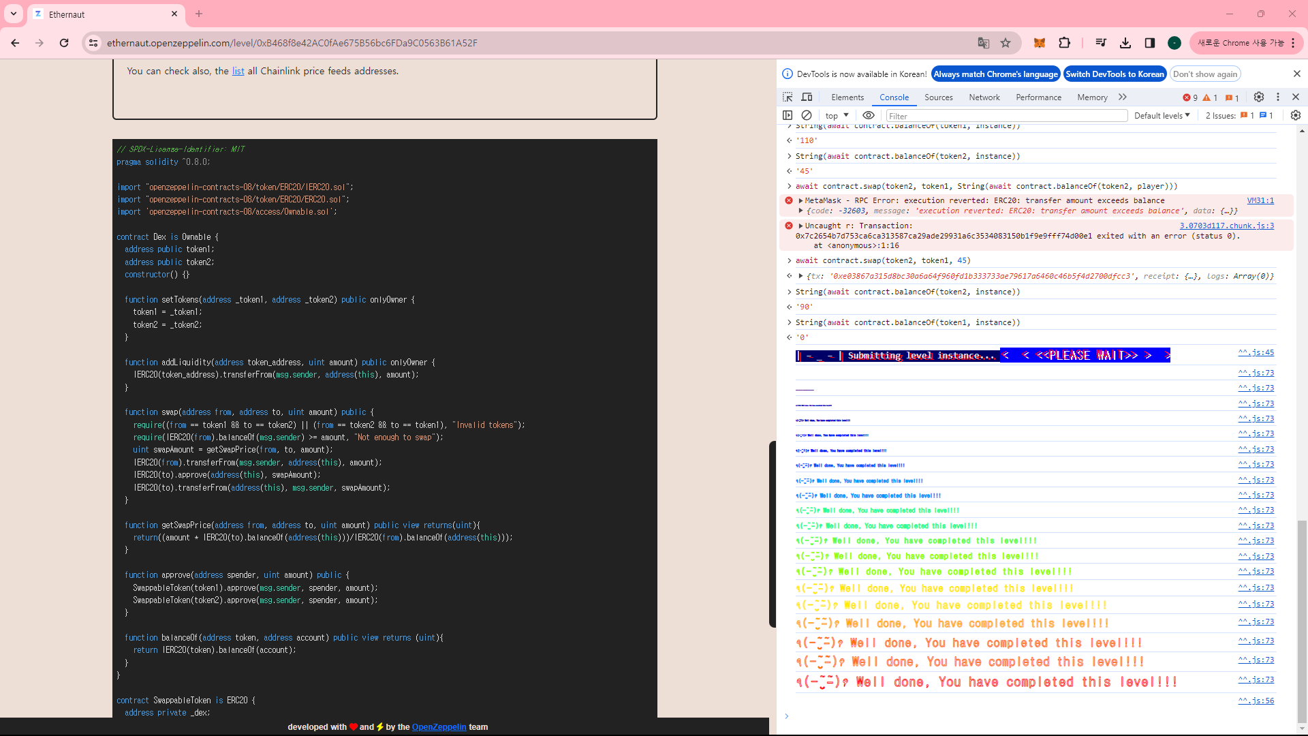The width and height of the screenshot is (1308, 736).
Task: Click the page vertical scrollbar thumb
Action: point(772,534)
